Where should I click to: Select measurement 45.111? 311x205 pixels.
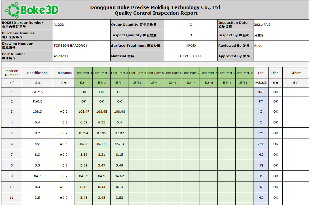[101, 144]
